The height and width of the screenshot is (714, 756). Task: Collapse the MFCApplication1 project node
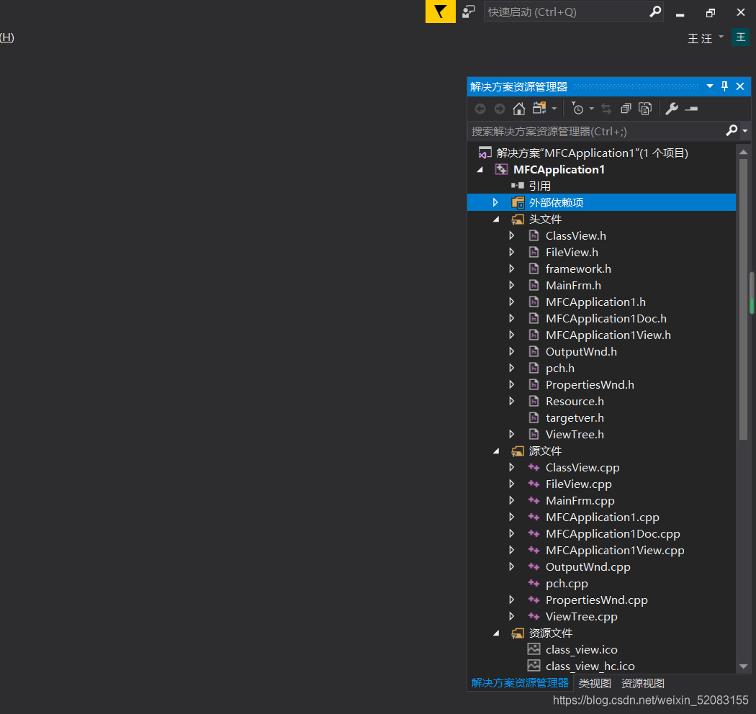[x=480, y=170]
